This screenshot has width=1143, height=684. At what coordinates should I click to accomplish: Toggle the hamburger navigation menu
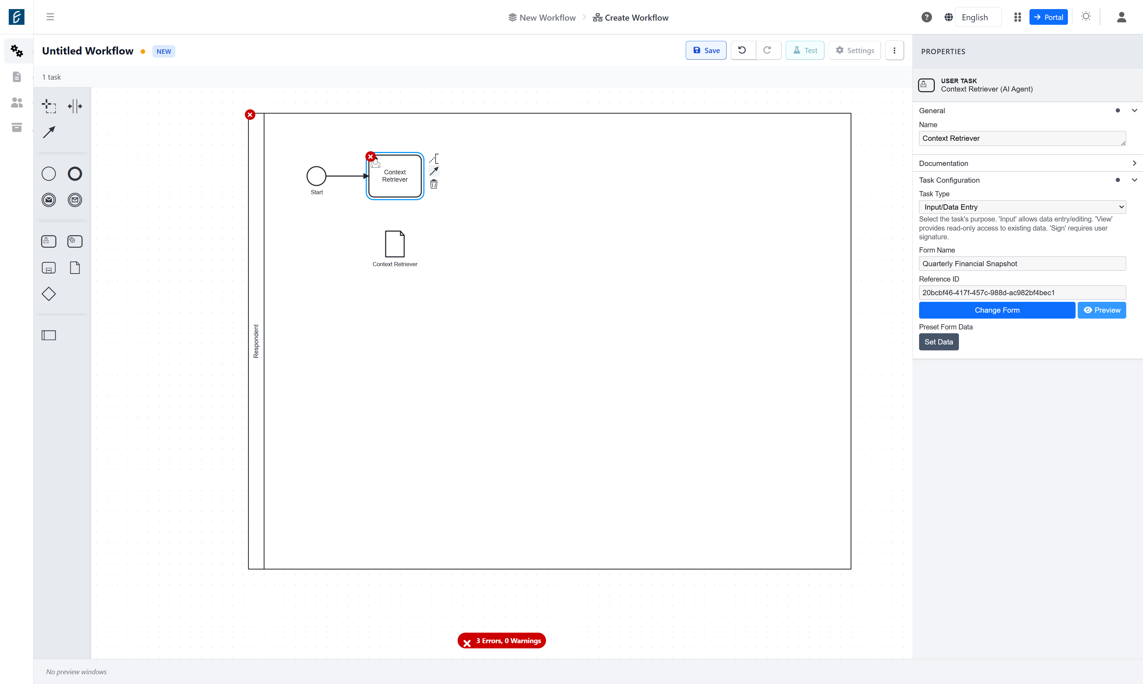(x=50, y=17)
